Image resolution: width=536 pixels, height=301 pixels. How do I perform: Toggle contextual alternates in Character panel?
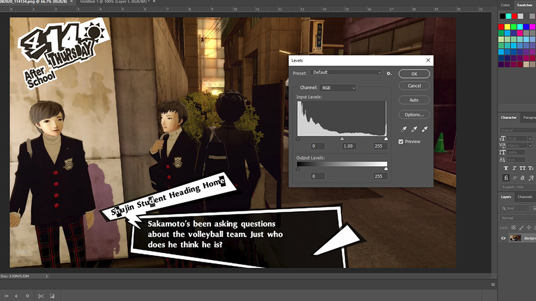coord(514,178)
